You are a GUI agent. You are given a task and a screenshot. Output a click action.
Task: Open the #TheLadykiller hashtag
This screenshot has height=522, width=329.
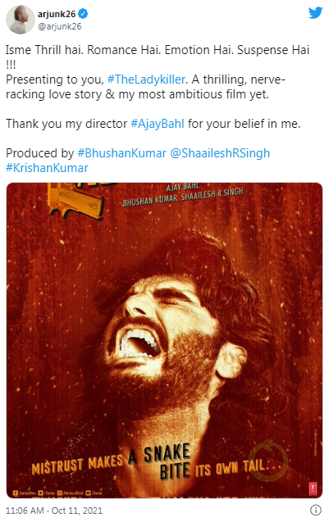(x=146, y=79)
